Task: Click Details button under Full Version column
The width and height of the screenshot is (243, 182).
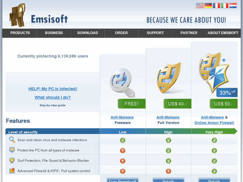Action: click(x=168, y=180)
